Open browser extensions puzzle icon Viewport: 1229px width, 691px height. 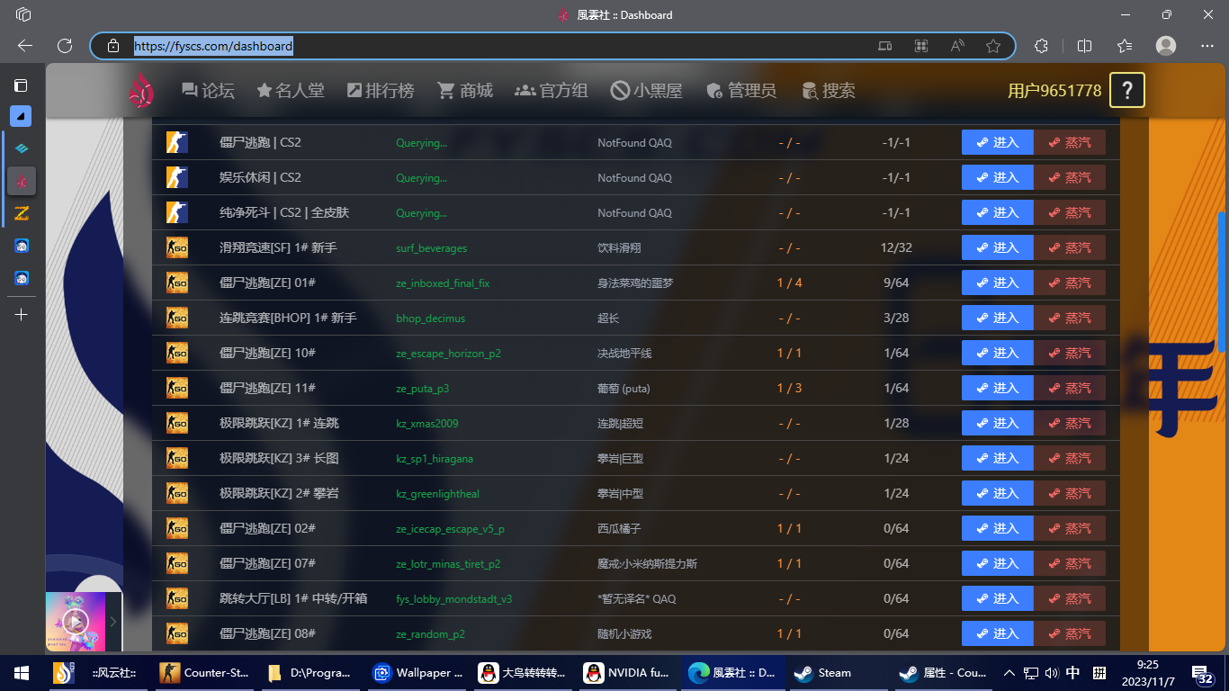pyautogui.click(x=1042, y=46)
